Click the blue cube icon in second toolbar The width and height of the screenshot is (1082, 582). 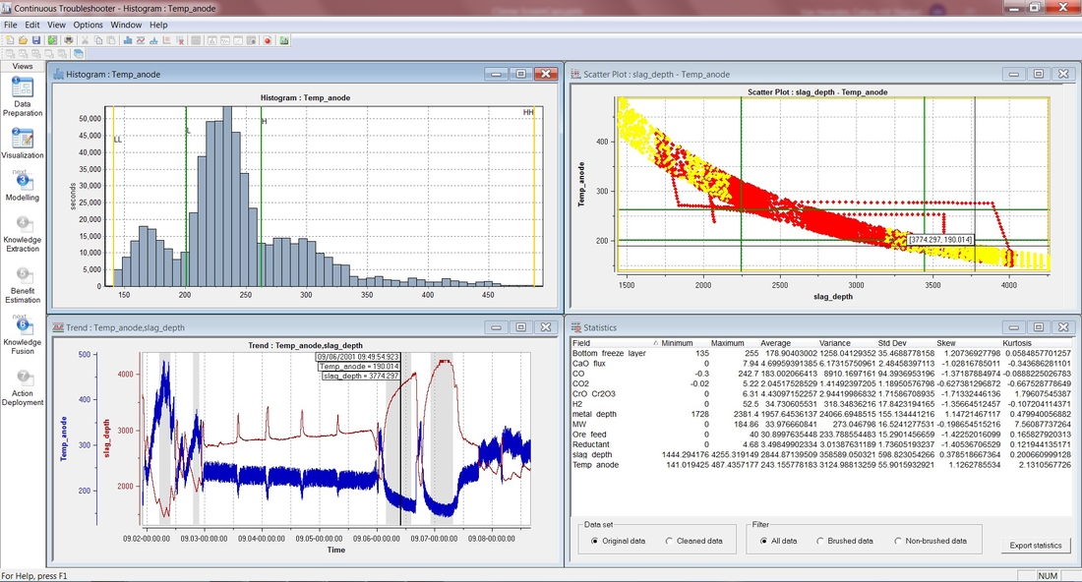pos(78,53)
